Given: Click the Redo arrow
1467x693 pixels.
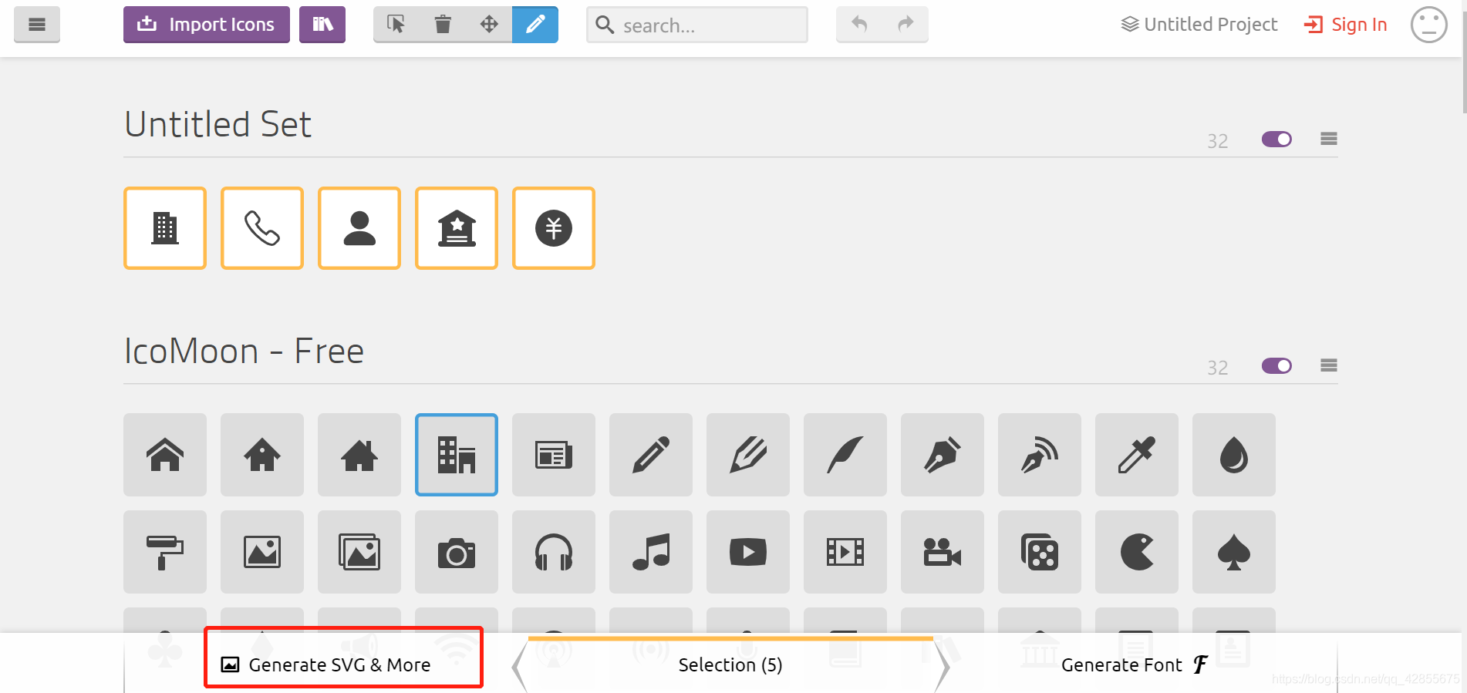Looking at the screenshot, I should 905,25.
